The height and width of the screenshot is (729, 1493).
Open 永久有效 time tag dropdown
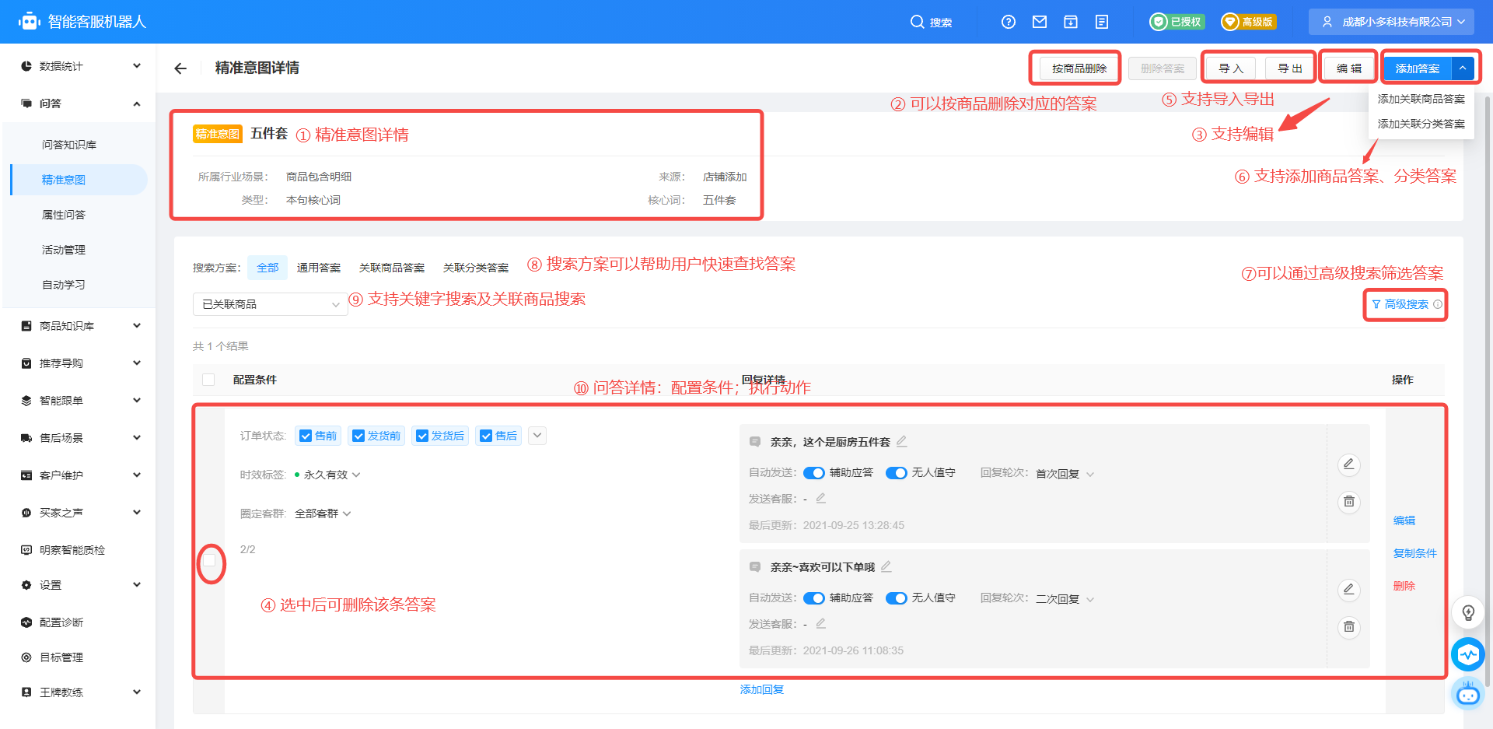pos(332,475)
